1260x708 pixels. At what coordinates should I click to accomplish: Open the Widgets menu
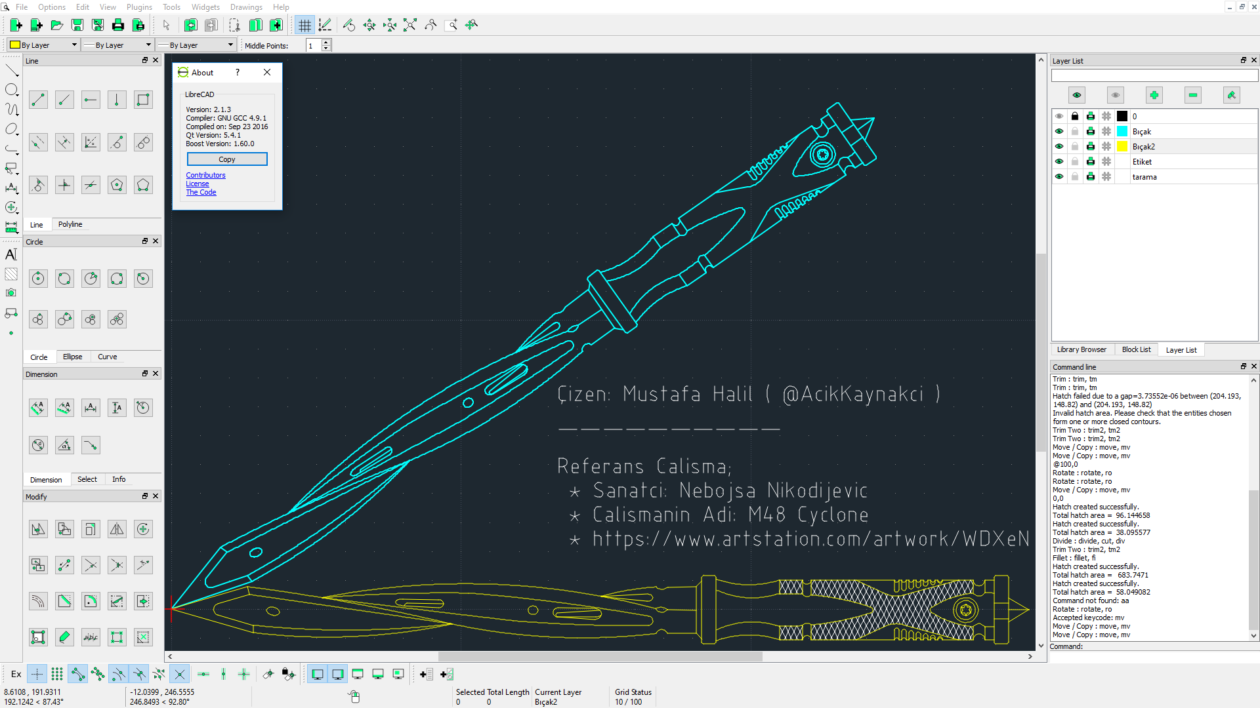pos(205,7)
